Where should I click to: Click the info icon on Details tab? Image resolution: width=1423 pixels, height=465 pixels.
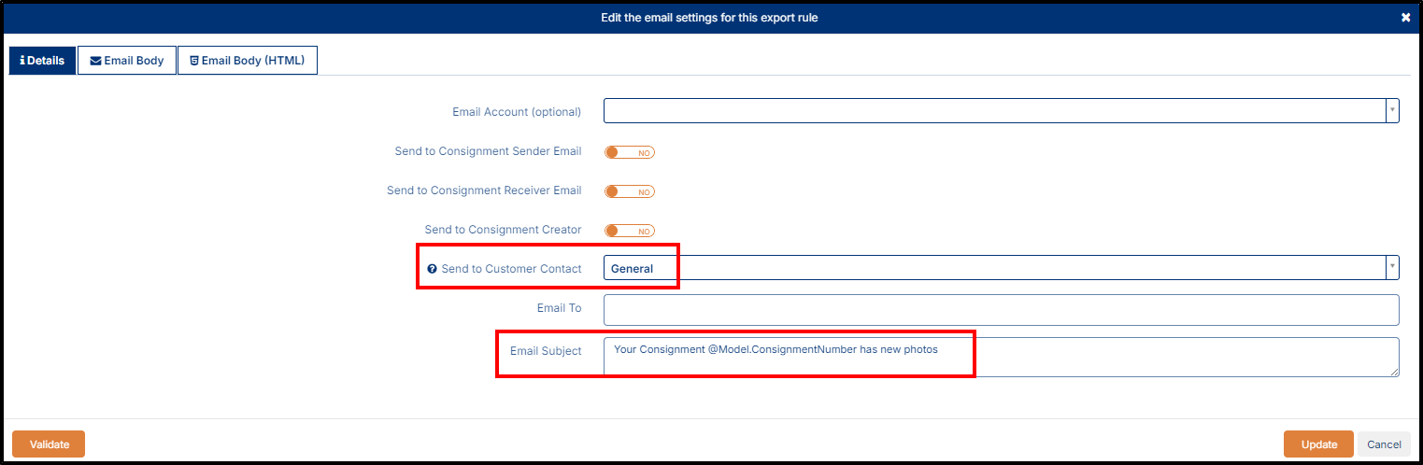[21, 61]
